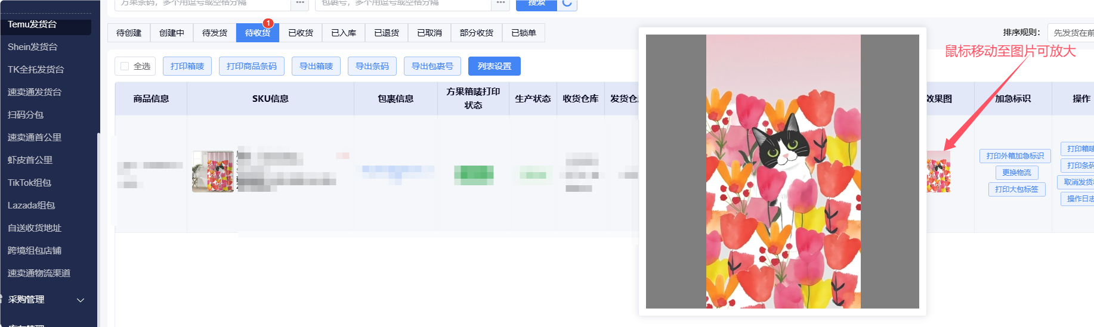Switch to the 已锁单 tab
Screen dimensions: 1094x327
pos(524,33)
